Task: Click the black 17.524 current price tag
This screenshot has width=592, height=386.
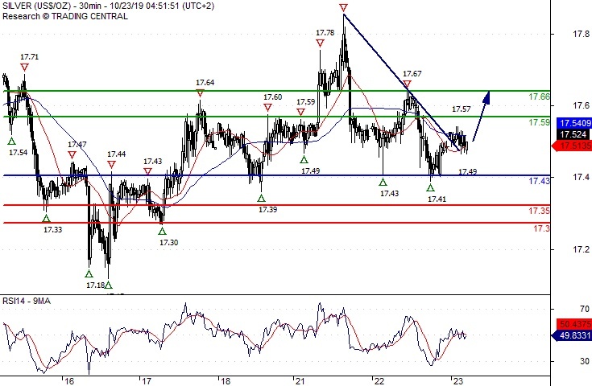Action: 574,134
